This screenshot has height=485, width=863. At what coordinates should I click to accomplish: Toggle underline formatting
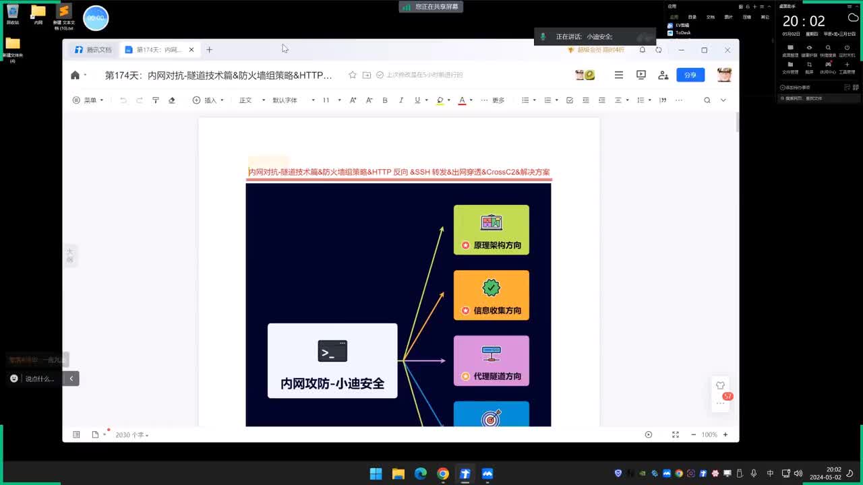417,100
